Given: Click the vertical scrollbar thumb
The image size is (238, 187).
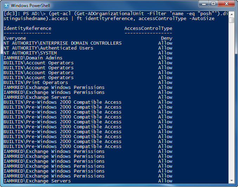Looking at the screenshot, I should point(231,20).
